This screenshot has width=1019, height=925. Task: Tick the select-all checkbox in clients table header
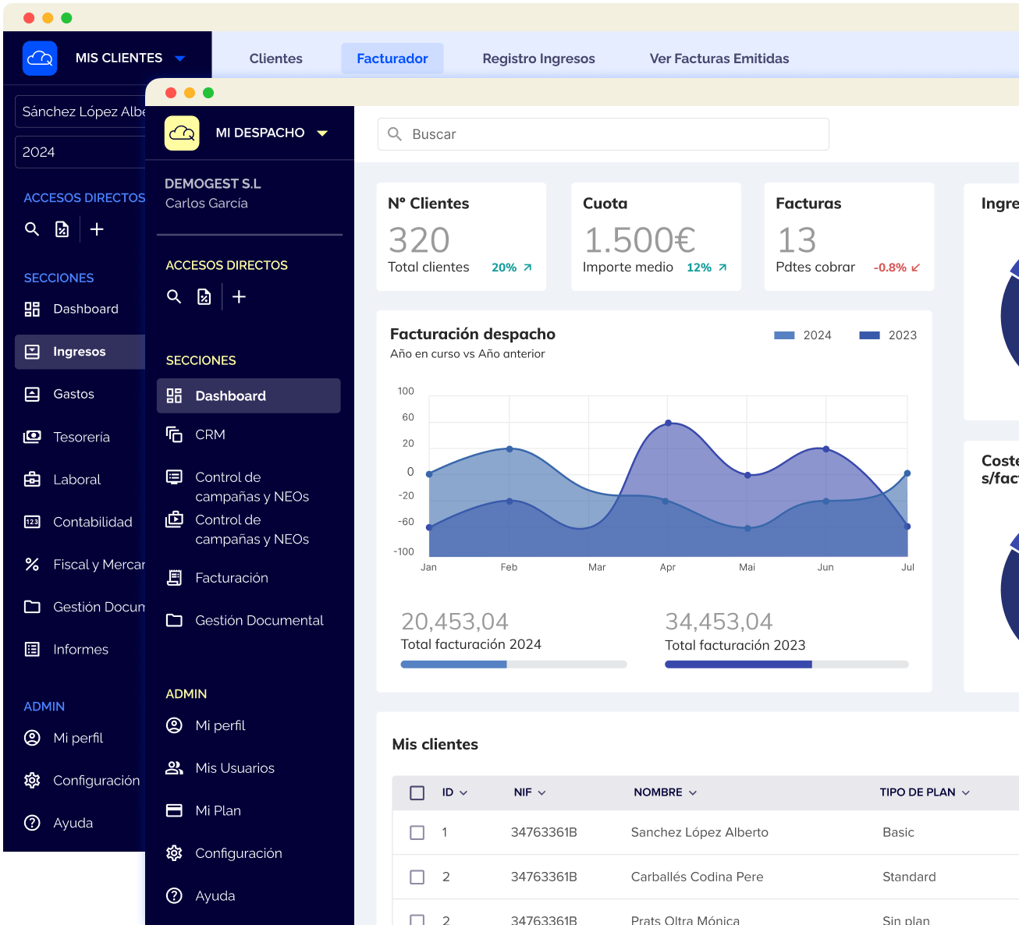(417, 792)
